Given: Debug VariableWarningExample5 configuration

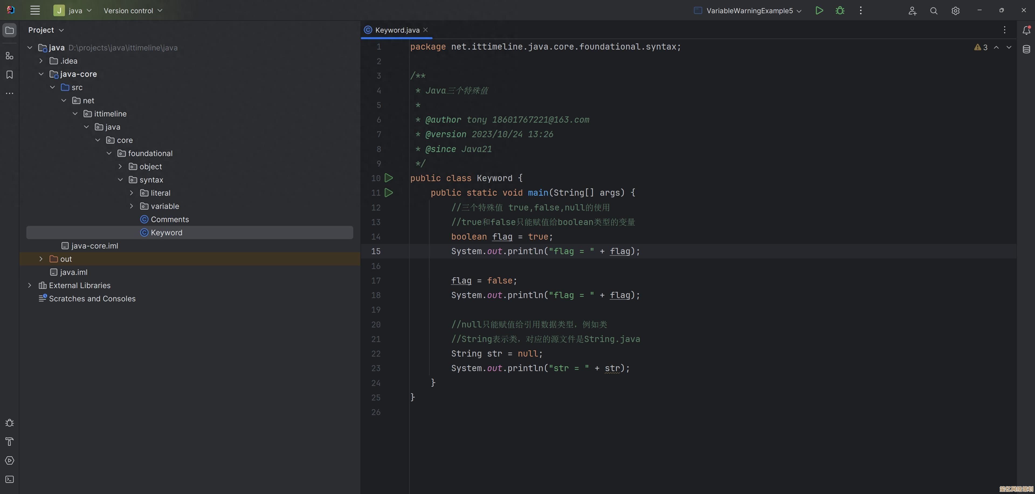Looking at the screenshot, I should pyautogui.click(x=840, y=11).
